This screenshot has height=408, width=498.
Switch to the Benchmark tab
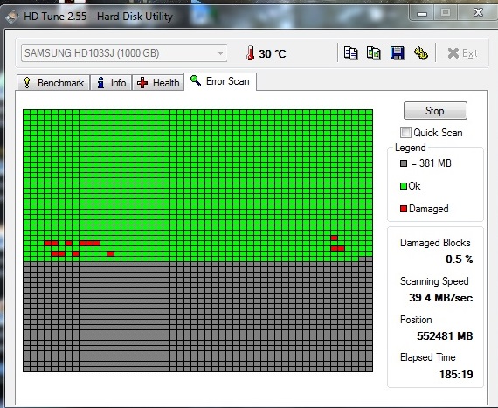(x=53, y=83)
